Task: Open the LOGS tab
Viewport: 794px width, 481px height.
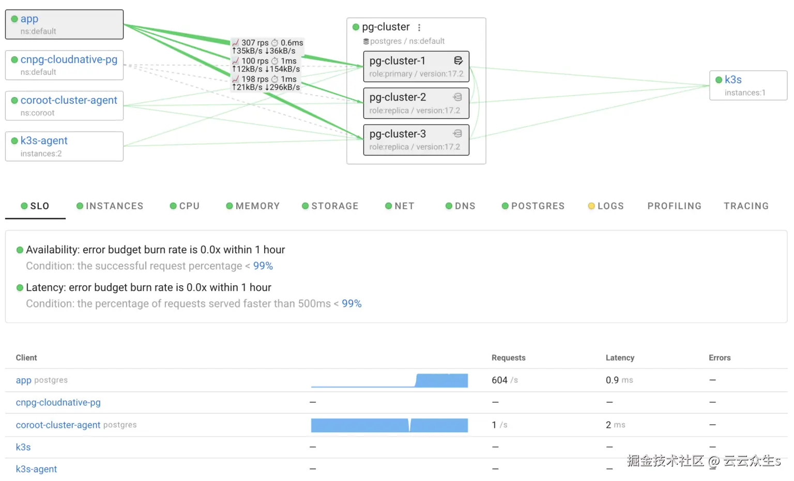Action: (x=606, y=206)
